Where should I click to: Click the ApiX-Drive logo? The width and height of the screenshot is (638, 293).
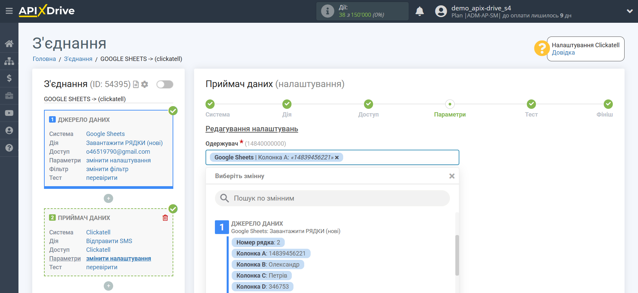[x=47, y=11]
